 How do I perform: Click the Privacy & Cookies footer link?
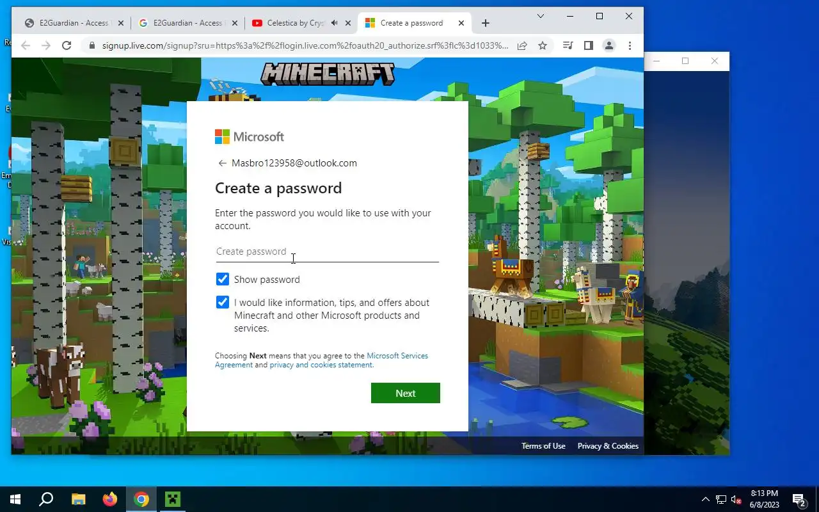(608, 446)
